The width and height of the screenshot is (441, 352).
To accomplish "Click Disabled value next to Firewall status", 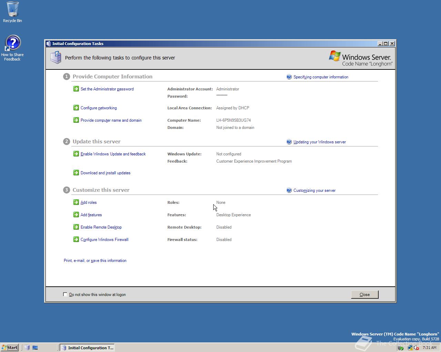I will coord(224,240).
